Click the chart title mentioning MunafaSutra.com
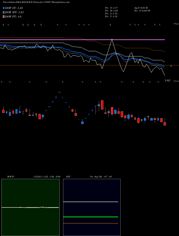This screenshot has width=179, height=236. (36, 2)
